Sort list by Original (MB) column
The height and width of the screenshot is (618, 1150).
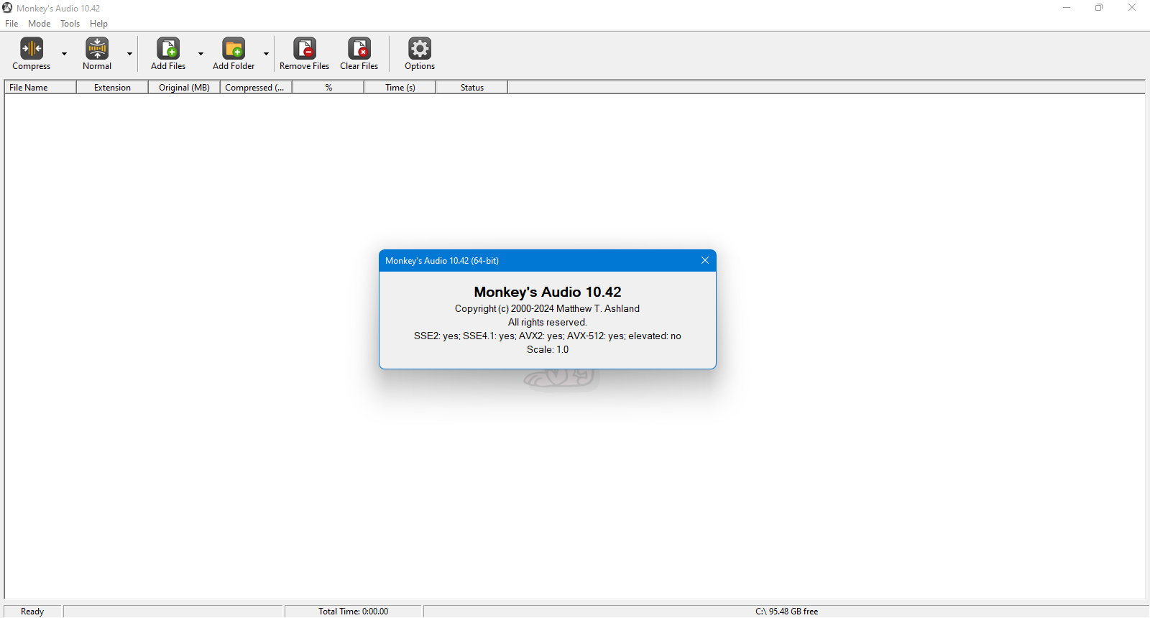pos(184,88)
